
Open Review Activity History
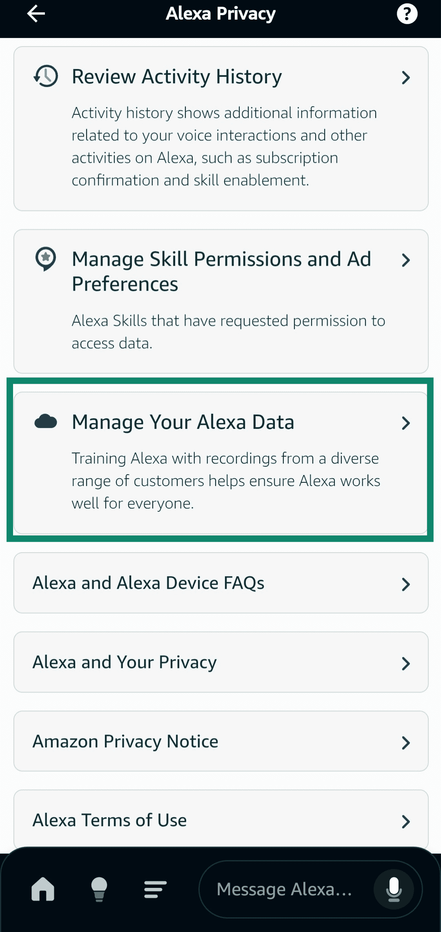coord(176,76)
